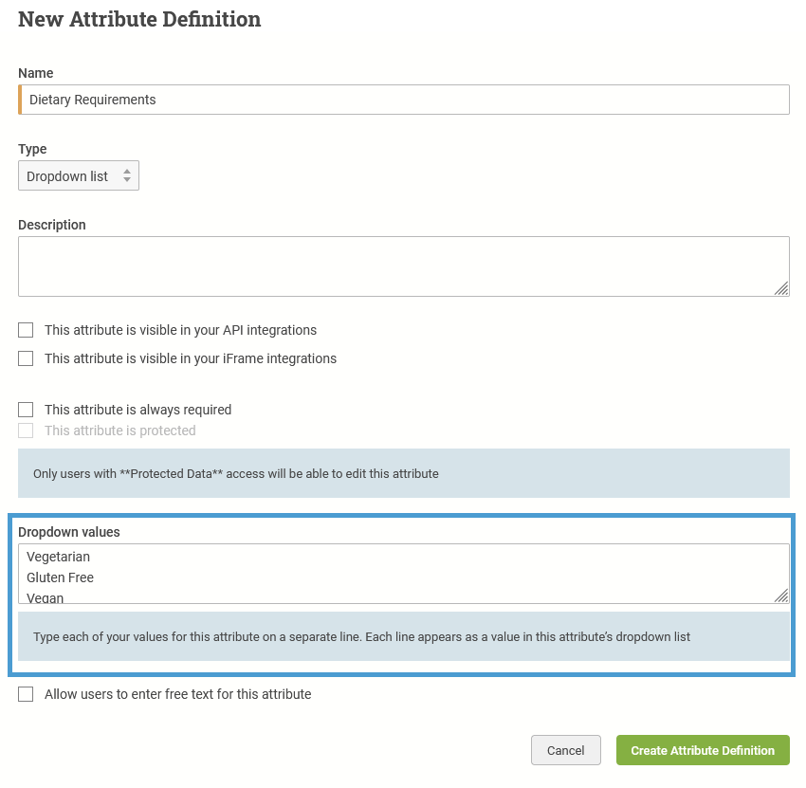Place cursor on the Gluten Free line

point(60,577)
